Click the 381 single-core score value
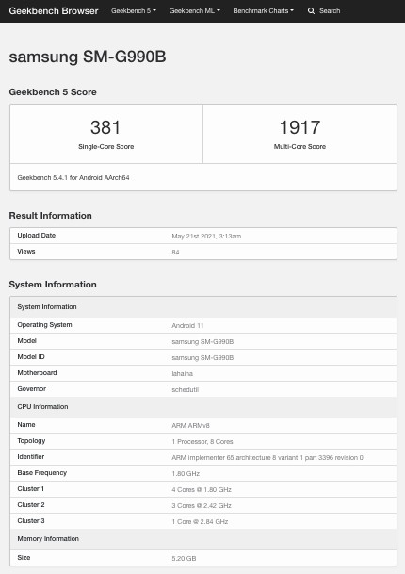405x574 pixels. click(105, 127)
